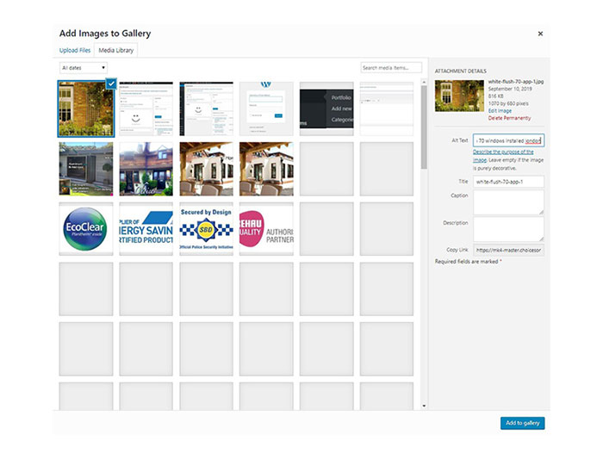Click into the Alt Text field
Viewport: 603px width, 459px height.
tap(508, 140)
